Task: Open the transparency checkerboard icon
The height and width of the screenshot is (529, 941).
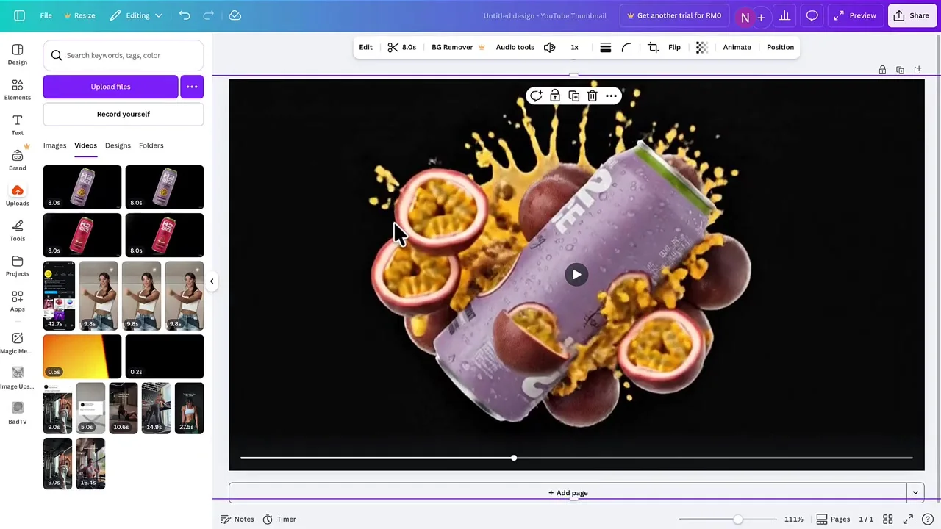Action: coord(701,47)
